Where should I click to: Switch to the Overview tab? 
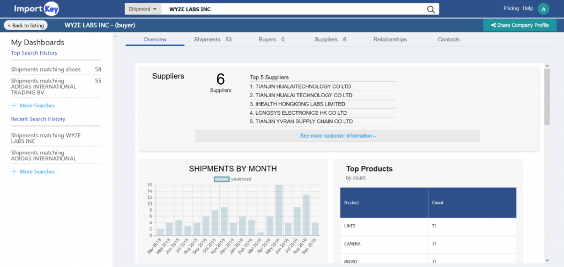[155, 40]
